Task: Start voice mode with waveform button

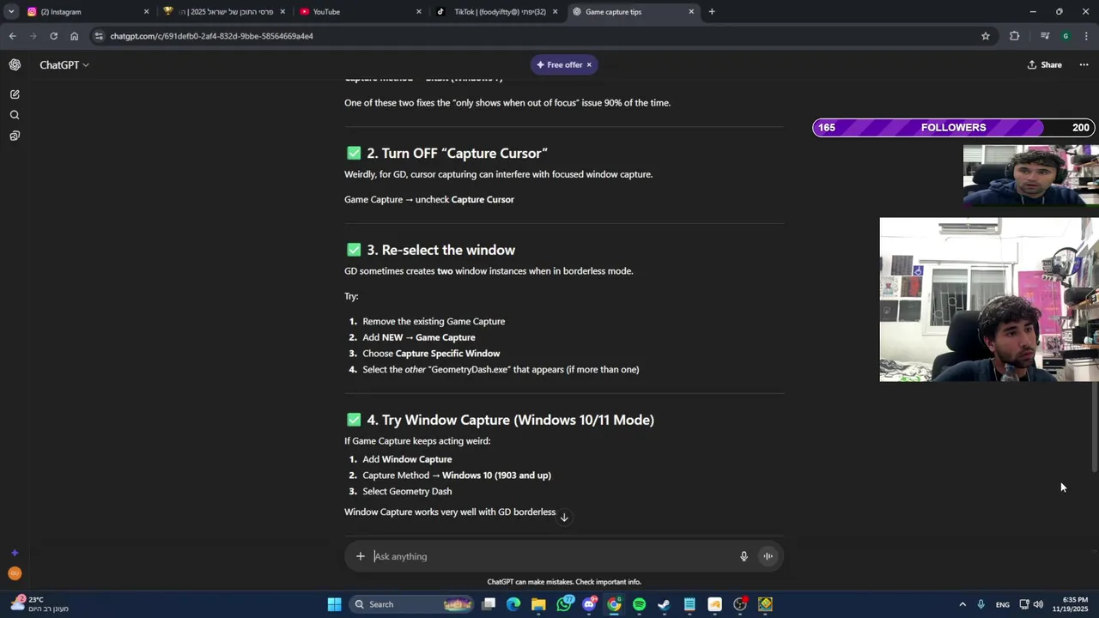Action: pyautogui.click(x=768, y=556)
